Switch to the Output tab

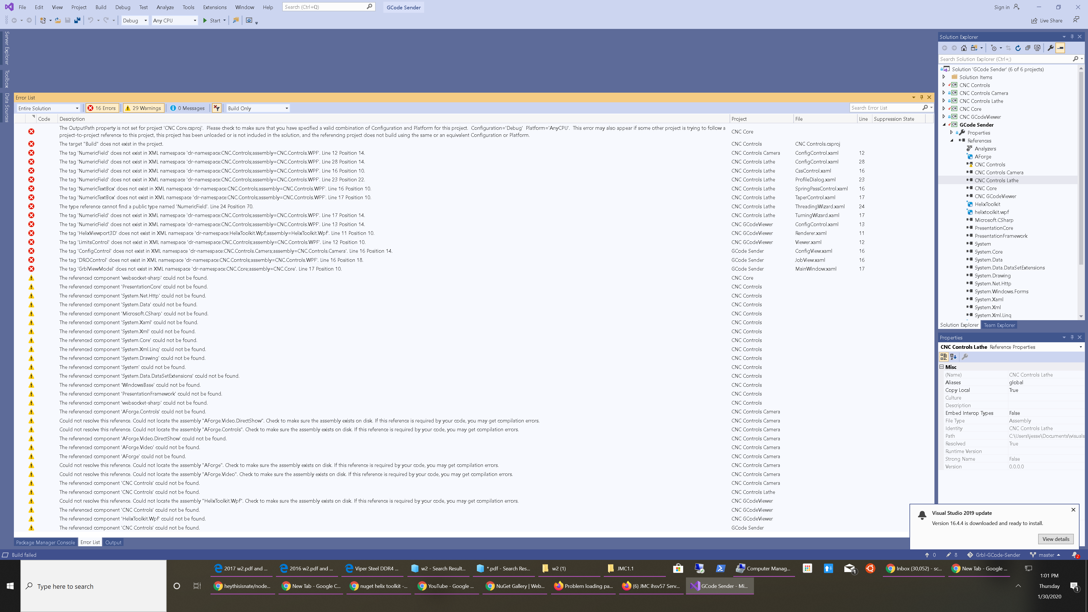point(113,542)
